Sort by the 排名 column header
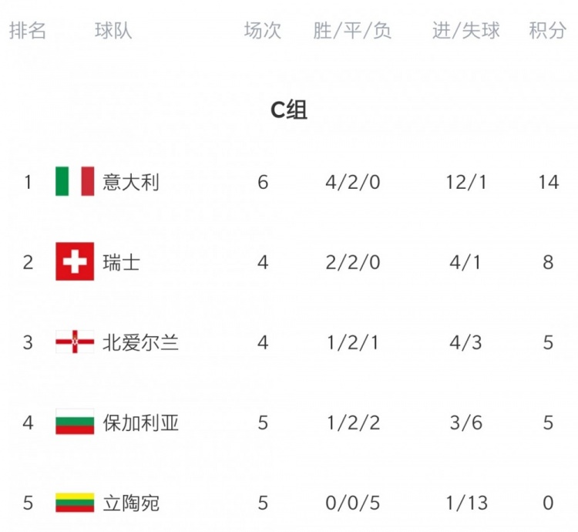This screenshot has width=578, height=532. 28,30
